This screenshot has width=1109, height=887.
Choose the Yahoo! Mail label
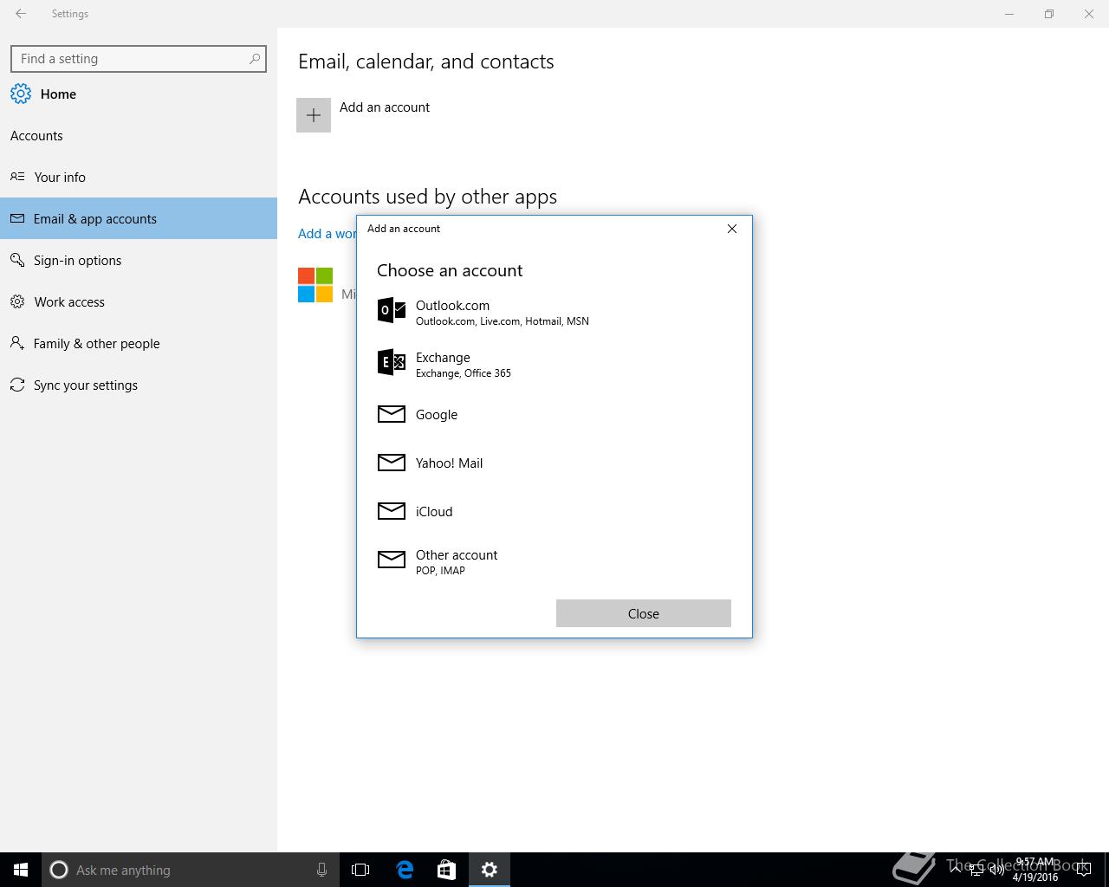(x=450, y=463)
